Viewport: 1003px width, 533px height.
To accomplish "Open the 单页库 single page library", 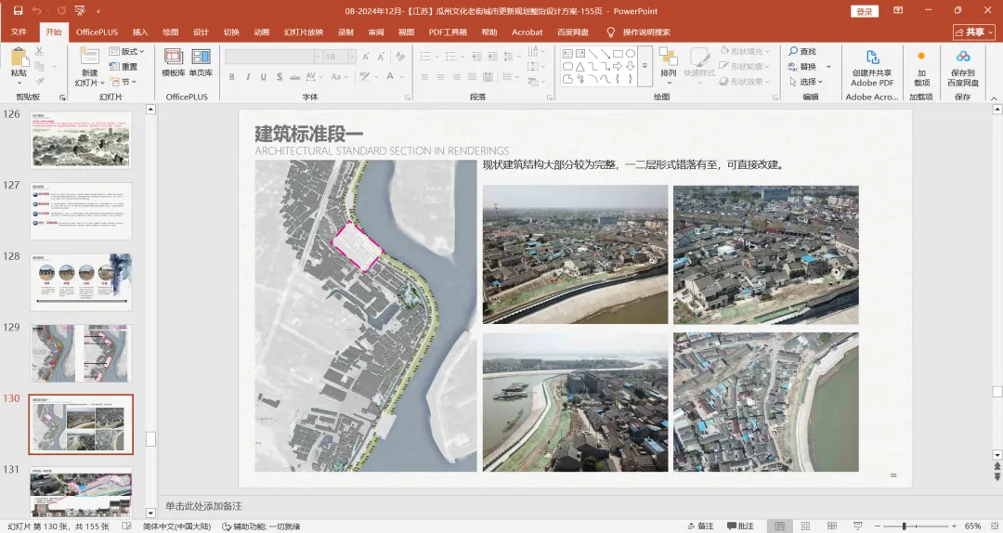I will [201, 58].
